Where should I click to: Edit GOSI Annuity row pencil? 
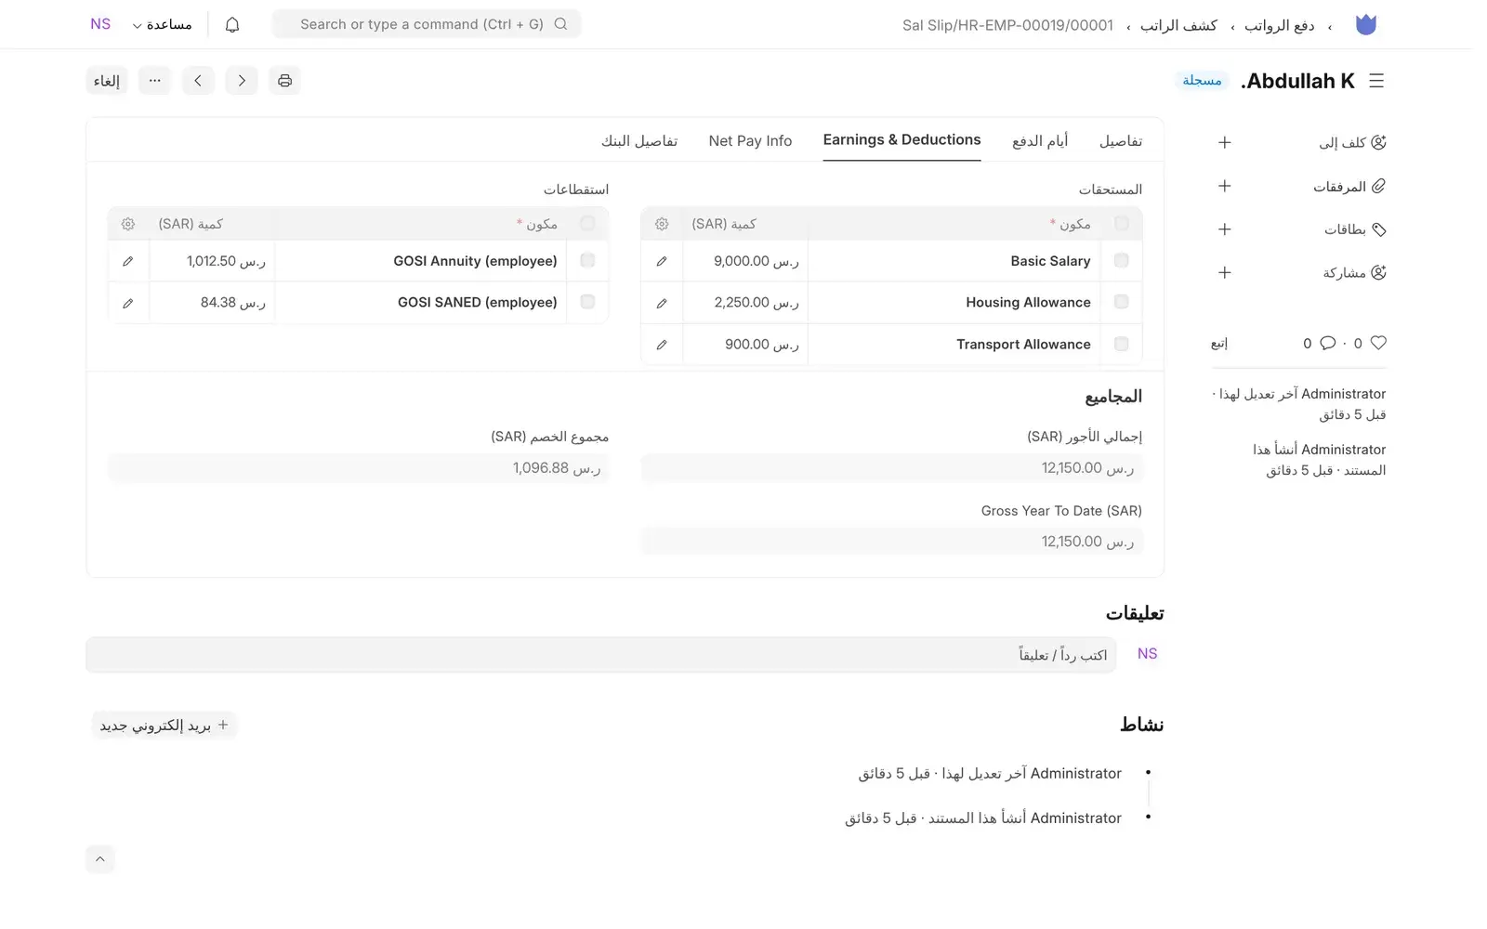[x=128, y=261]
